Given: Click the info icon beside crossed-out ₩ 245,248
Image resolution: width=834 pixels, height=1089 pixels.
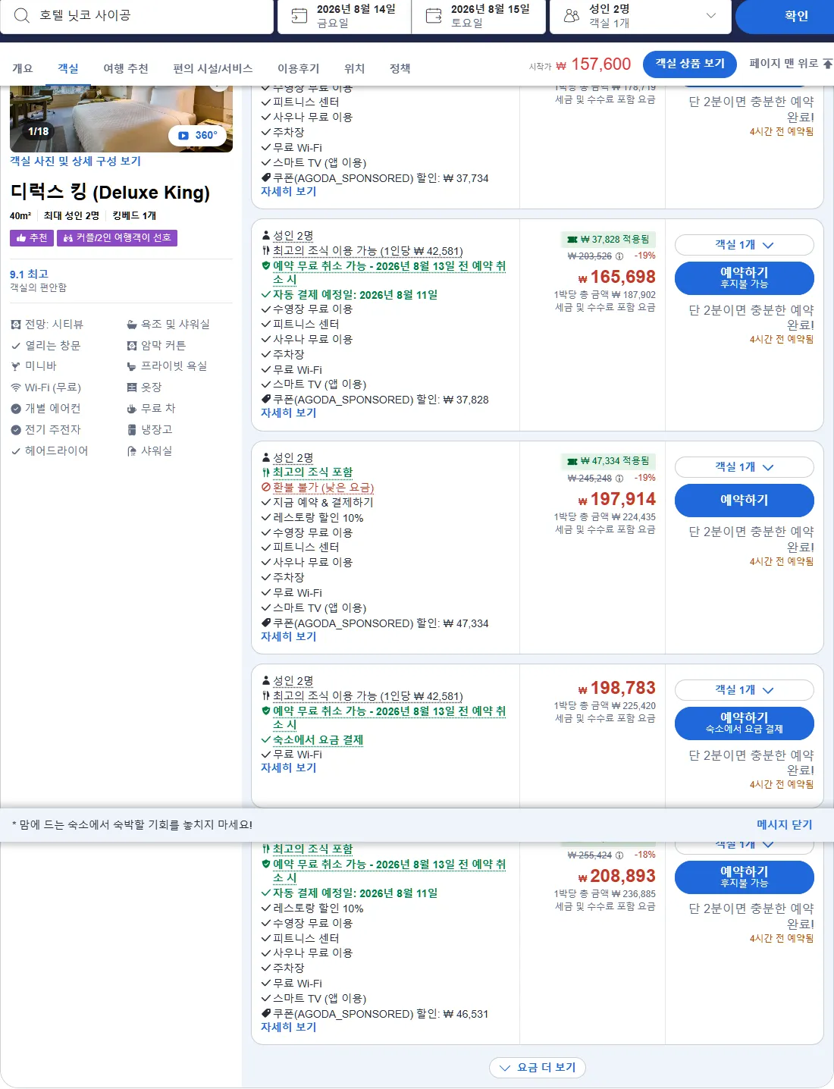Looking at the screenshot, I should click(619, 479).
